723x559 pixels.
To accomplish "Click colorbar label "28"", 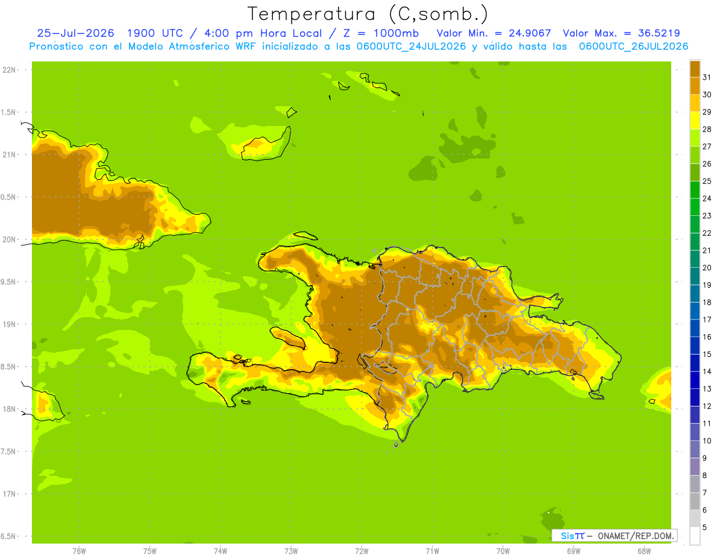I will pos(707,129).
